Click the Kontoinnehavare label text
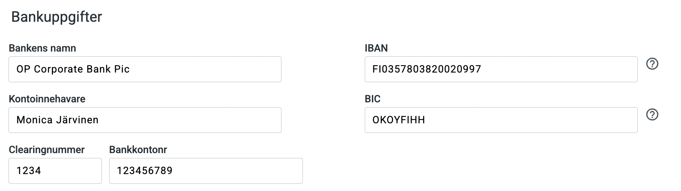681x191 pixels. pyautogui.click(x=47, y=99)
